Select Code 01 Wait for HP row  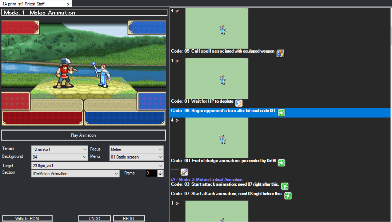pyautogui.click(x=280, y=103)
